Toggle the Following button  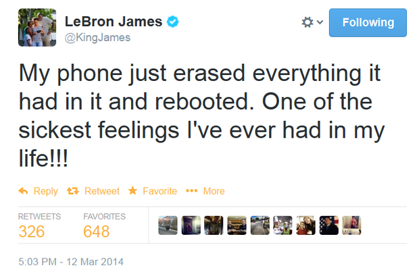[x=368, y=22]
